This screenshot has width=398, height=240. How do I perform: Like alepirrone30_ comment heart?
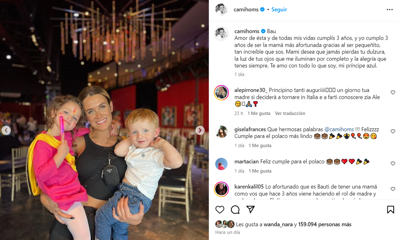393,92
